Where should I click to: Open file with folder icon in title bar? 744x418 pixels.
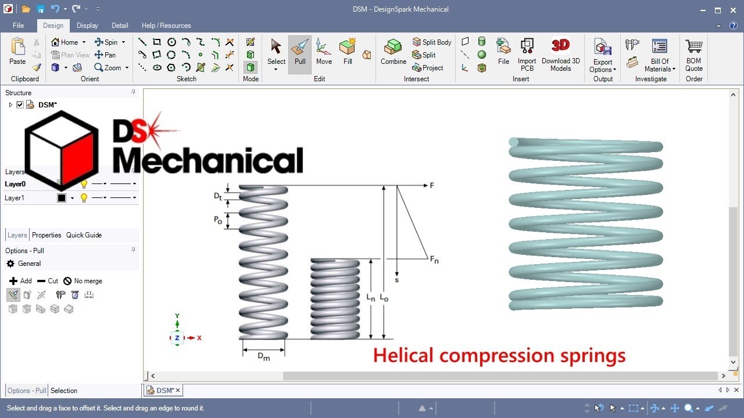pyautogui.click(x=26, y=9)
